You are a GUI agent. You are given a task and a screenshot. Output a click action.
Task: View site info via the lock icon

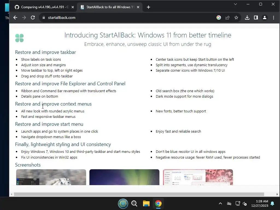tap(43, 17)
